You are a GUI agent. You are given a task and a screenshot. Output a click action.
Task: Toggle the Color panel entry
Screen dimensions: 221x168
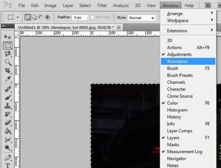point(188,103)
